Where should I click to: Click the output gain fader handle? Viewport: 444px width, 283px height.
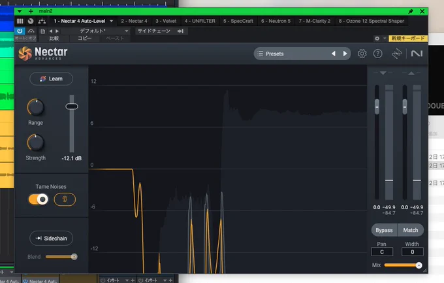point(405,107)
